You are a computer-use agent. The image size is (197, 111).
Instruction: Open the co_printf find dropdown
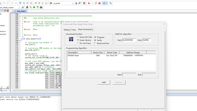pyautogui.click(x=73, y=3)
